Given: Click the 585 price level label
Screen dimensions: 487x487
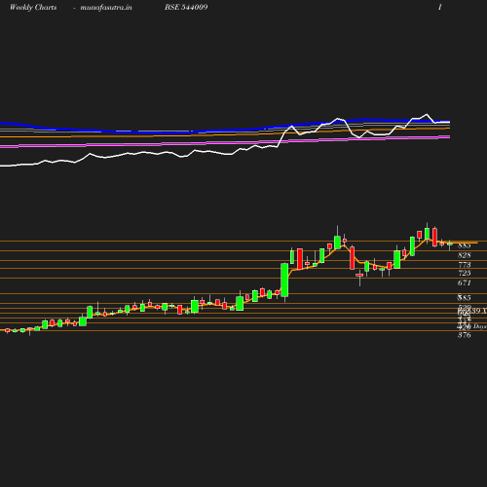Looking at the screenshot, I should [x=465, y=297].
